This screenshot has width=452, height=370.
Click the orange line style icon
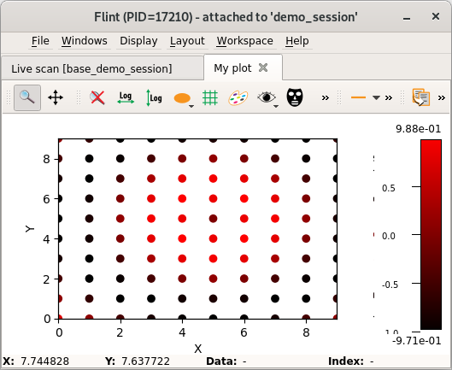coord(358,97)
